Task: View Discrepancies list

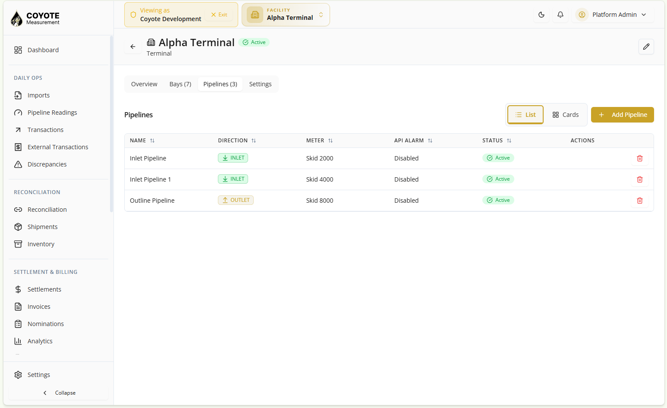Action: coord(58,164)
